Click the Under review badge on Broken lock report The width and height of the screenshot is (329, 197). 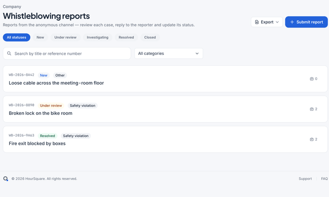coord(51,106)
